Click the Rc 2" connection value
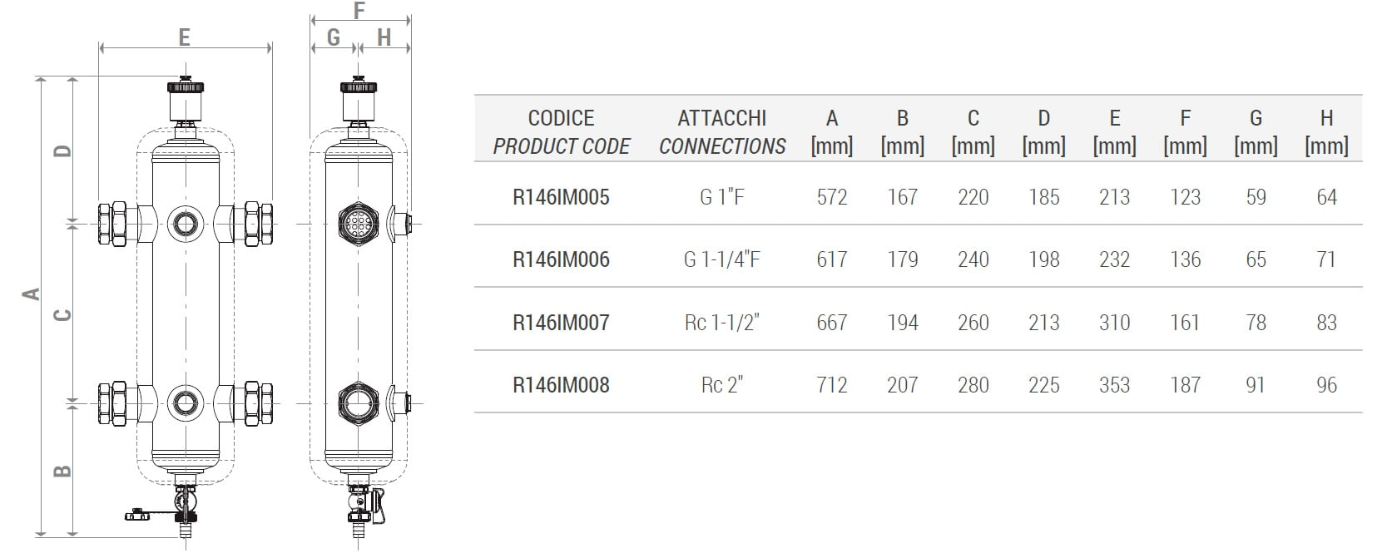The image size is (1382, 558). coord(721,385)
